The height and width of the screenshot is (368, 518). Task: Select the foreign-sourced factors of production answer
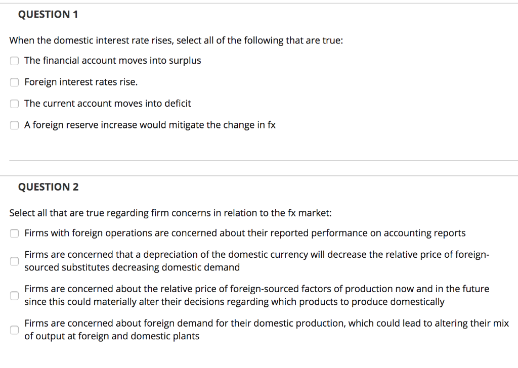pyautogui.click(x=14, y=296)
